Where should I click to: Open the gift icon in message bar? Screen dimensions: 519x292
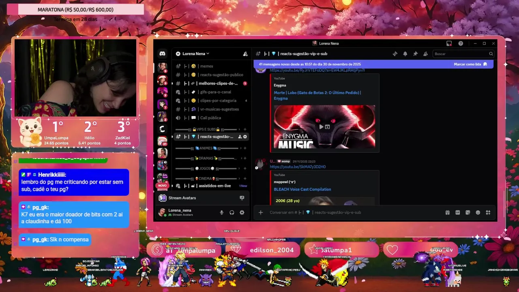[x=448, y=212]
